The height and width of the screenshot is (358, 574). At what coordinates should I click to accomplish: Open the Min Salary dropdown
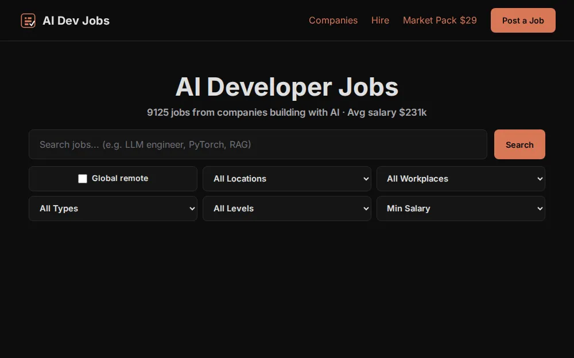pos(460,208)
